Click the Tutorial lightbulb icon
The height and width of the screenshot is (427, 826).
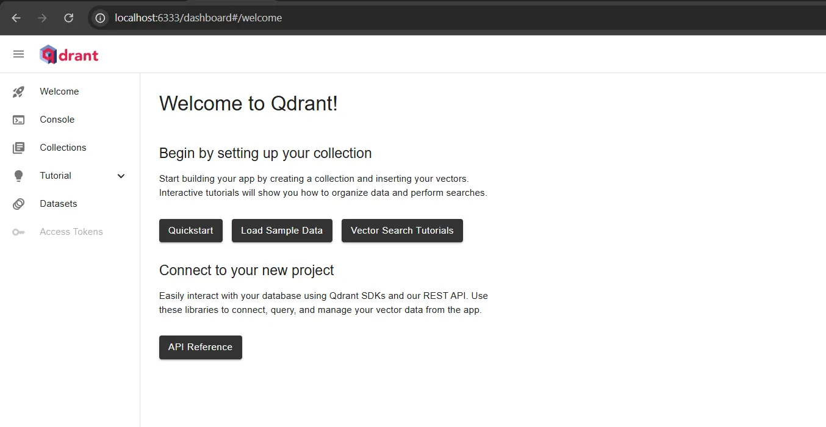[19, 176]
